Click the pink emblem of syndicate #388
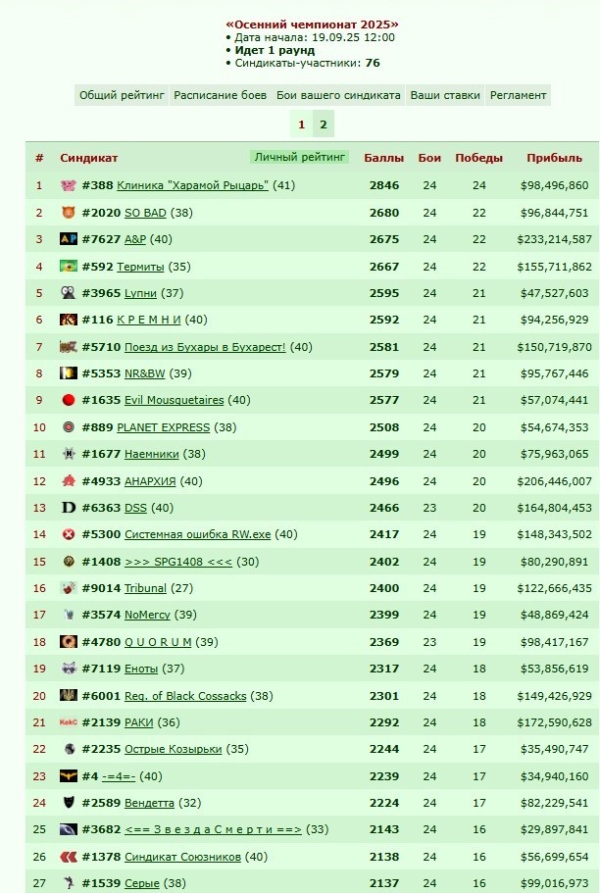This screenshot has width=600, height=893. (x=69, y=185)
